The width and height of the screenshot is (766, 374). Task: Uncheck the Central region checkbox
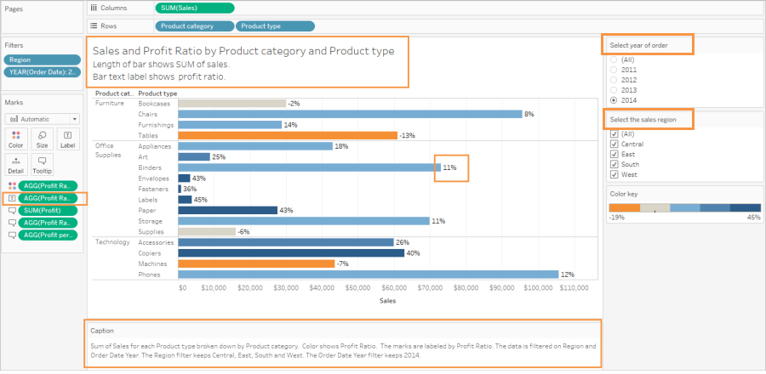click(615, 144)
